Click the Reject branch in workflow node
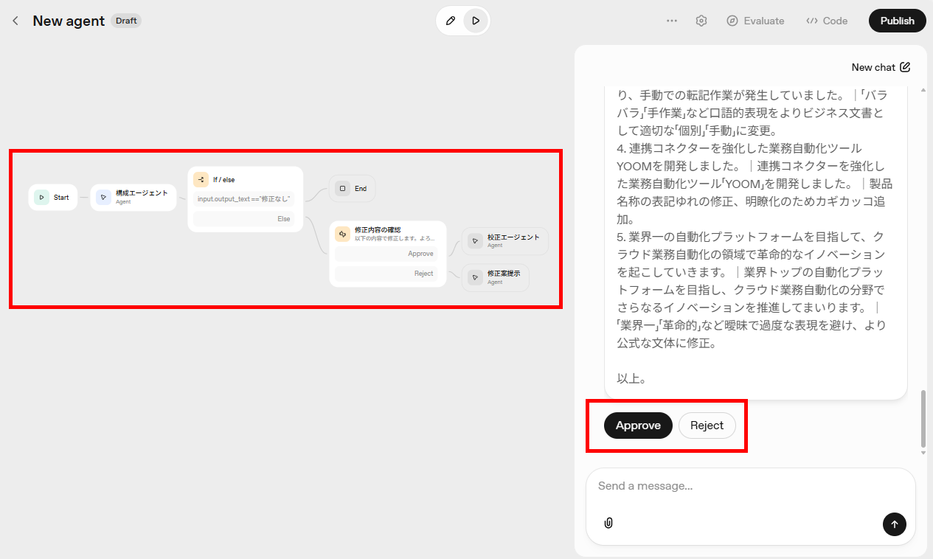The height and width of the screenshot is (559, 933). (386, 274)
